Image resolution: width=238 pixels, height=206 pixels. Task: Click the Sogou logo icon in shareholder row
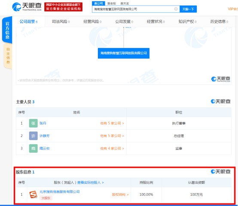[33, 194]
